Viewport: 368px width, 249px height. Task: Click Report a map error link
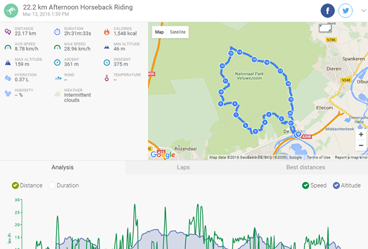pos(351,157)
